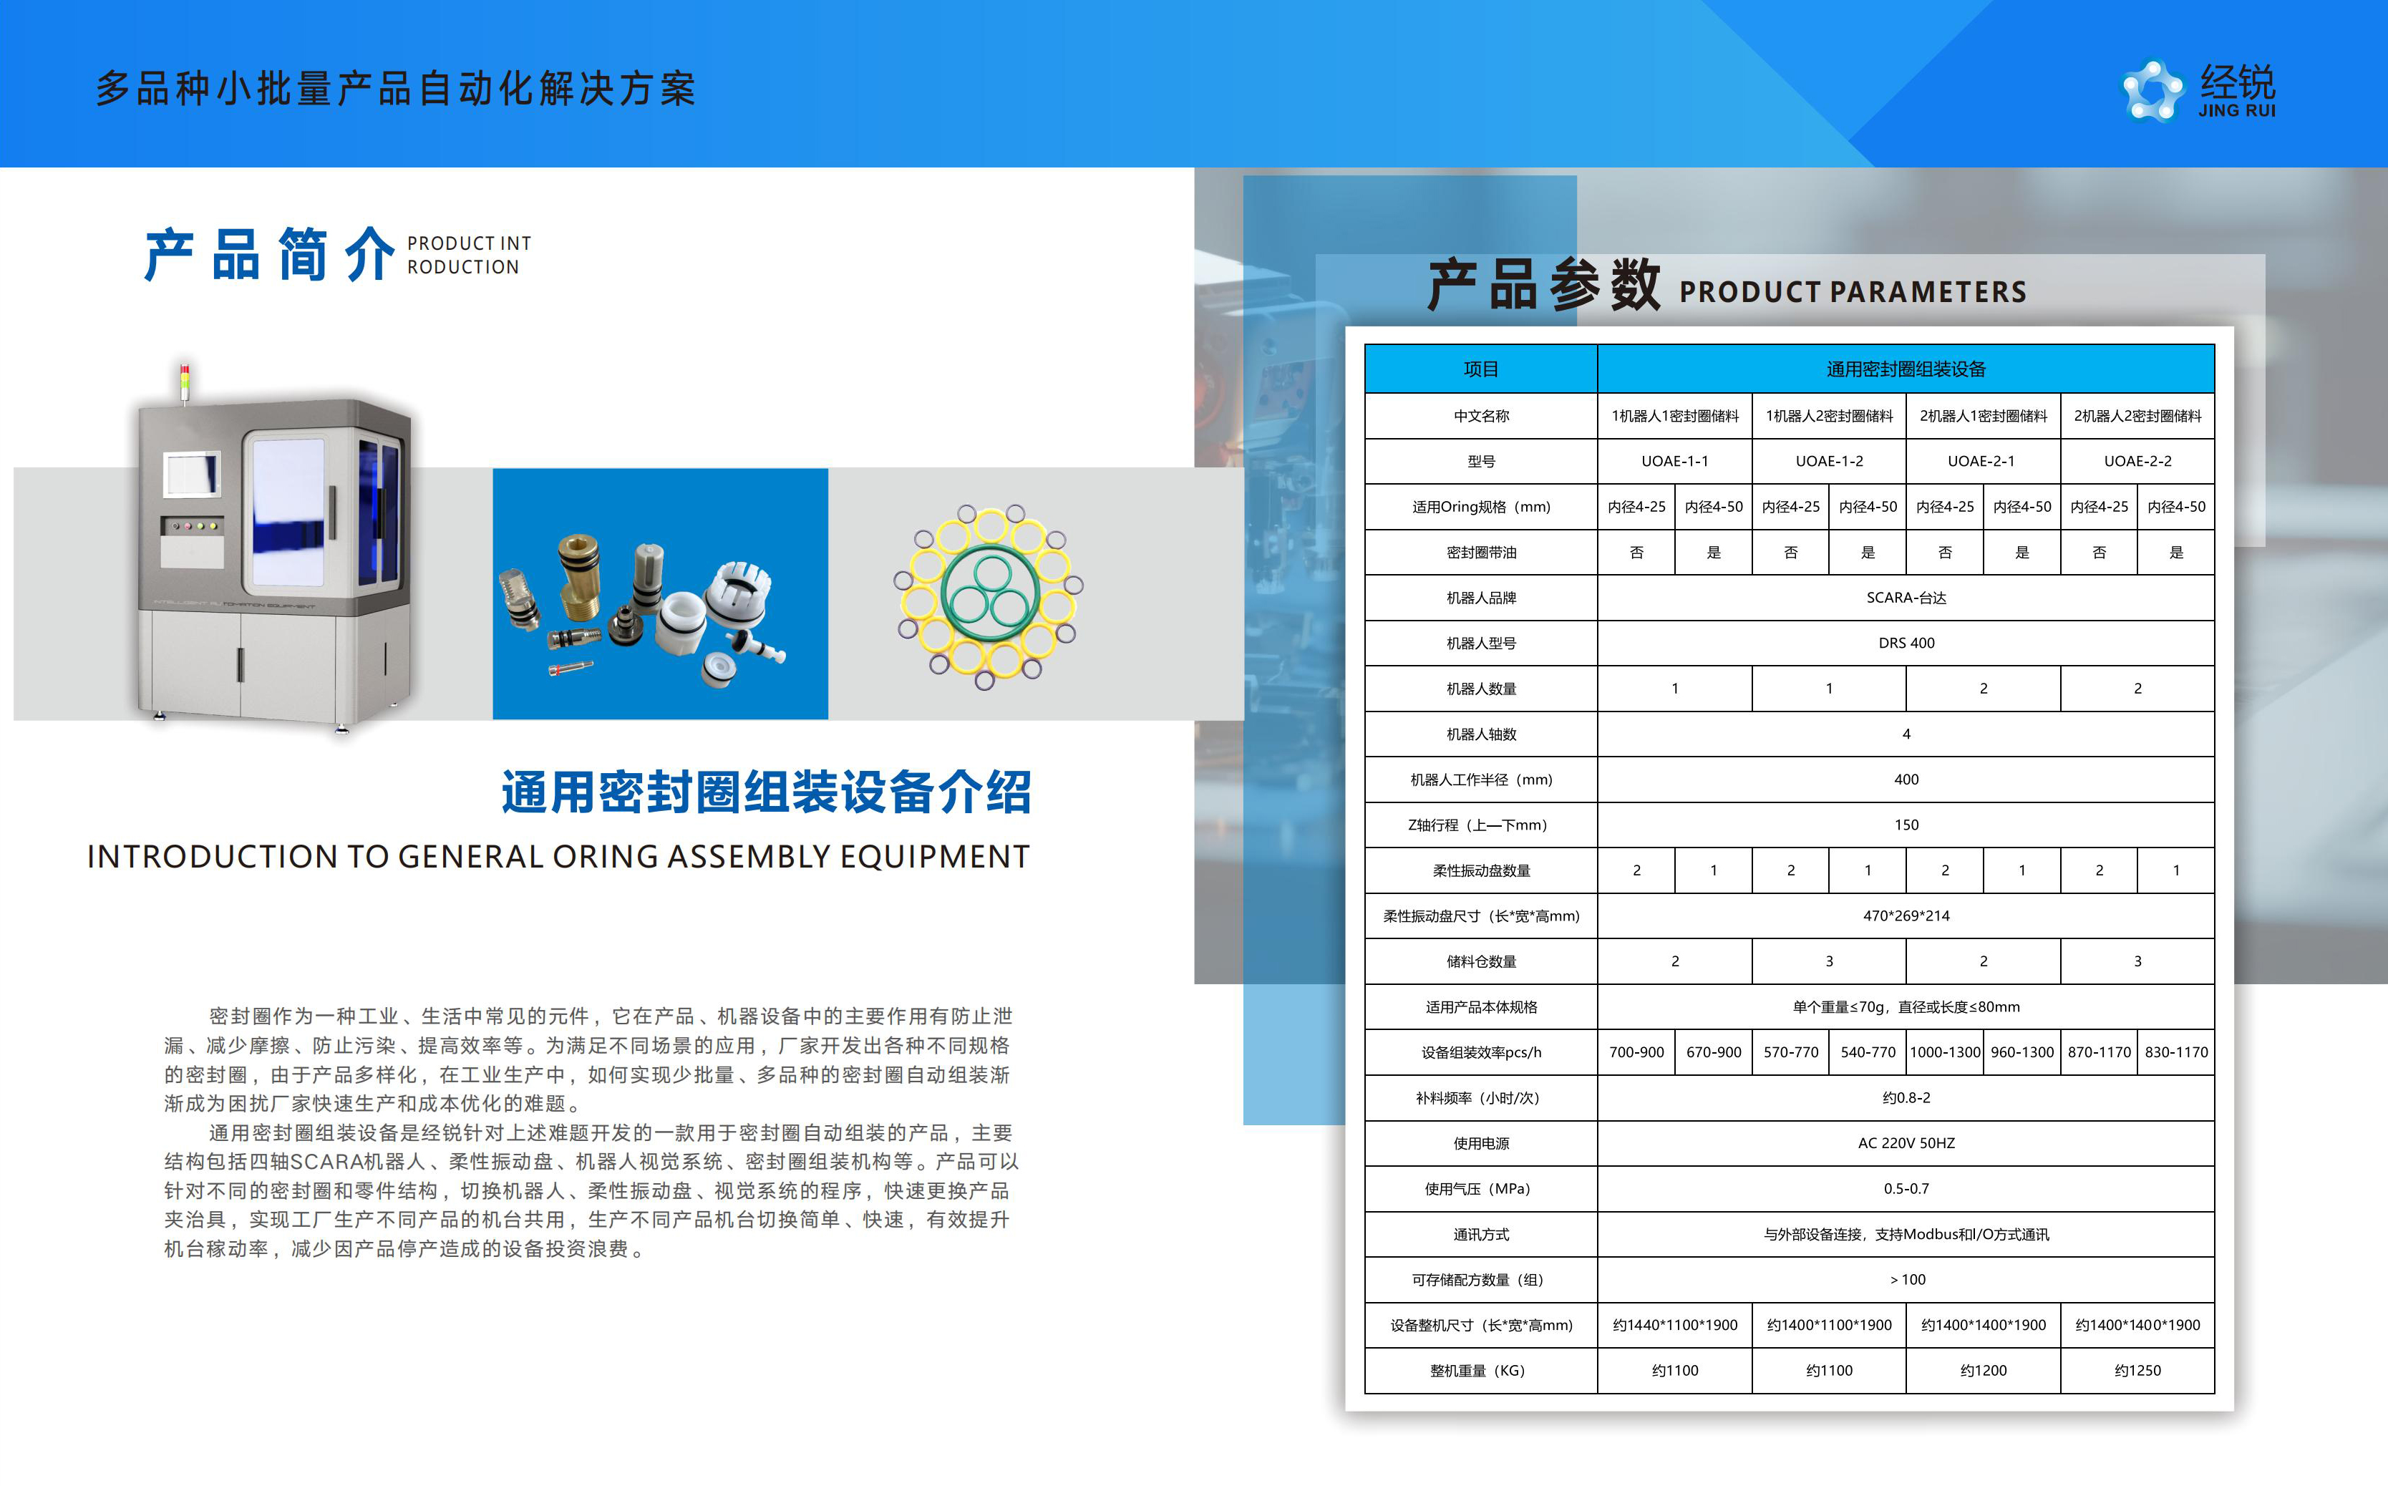Select the recipe storage value > 100
The image size is (2388, 1486).
(x=1906, y=1280)
